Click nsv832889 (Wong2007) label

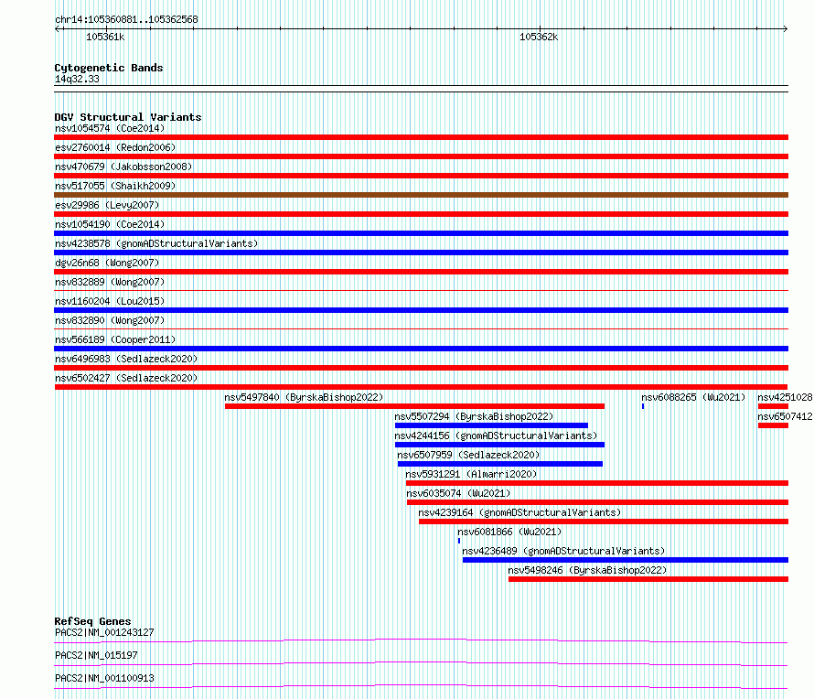click(x=110, y=282)
